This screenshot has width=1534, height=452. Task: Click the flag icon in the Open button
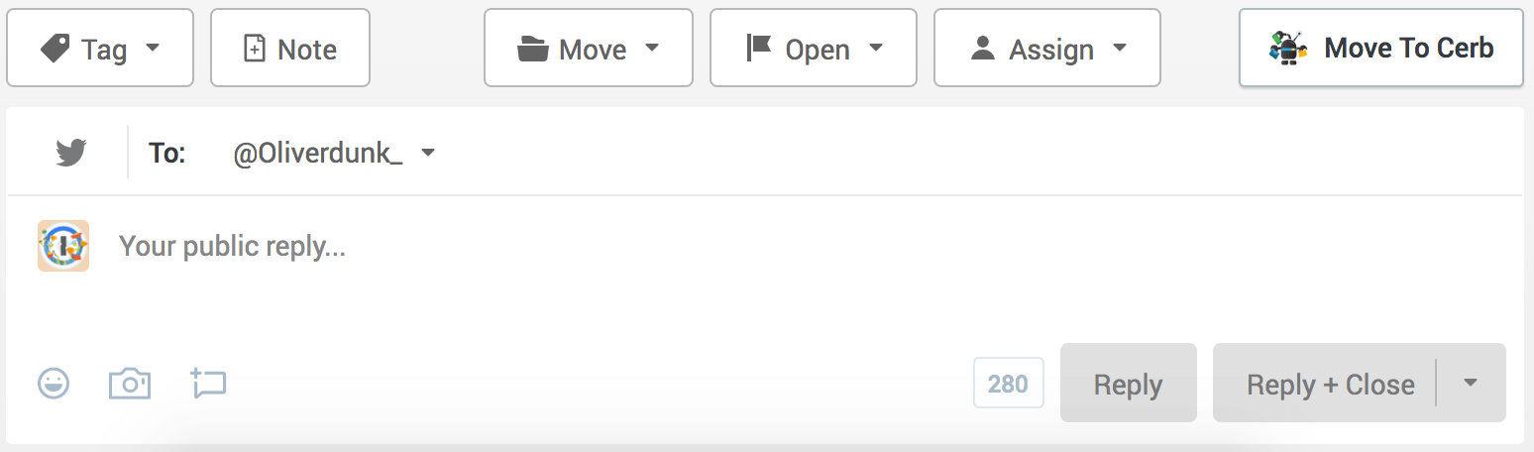[x=759, y=49]
